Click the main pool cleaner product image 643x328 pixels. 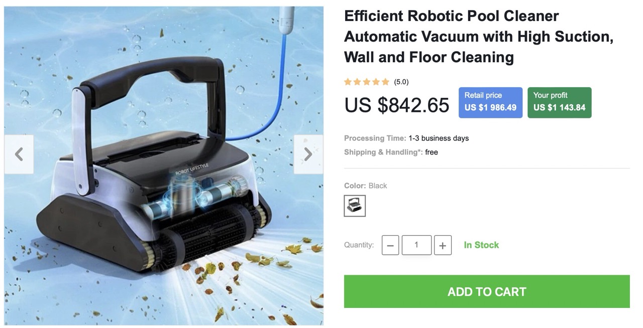click(x=164, y=166)
